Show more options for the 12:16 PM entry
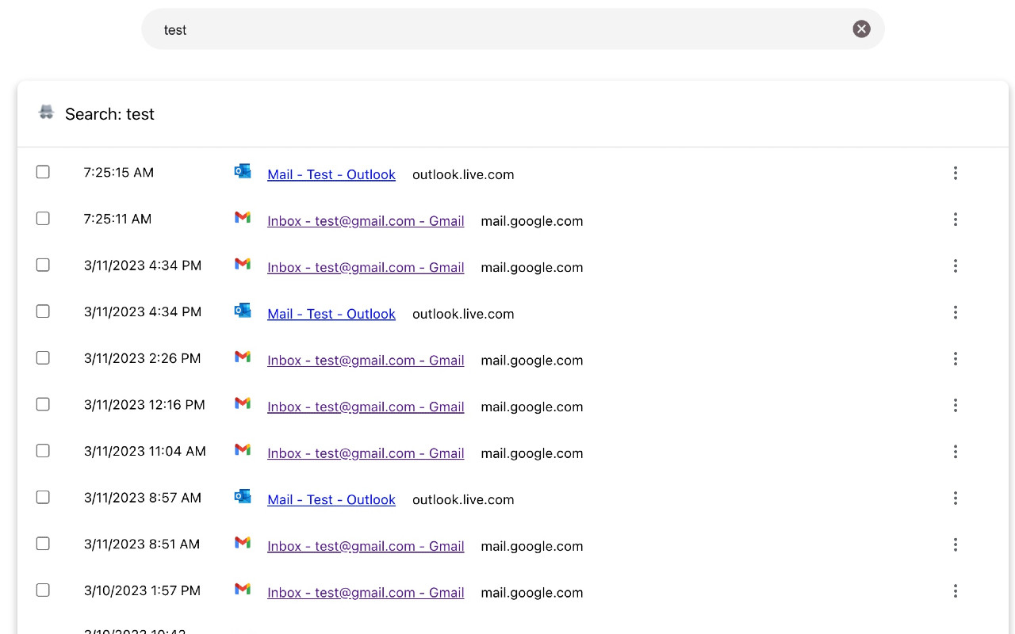Screen dimensions: 1015x634 956,405
